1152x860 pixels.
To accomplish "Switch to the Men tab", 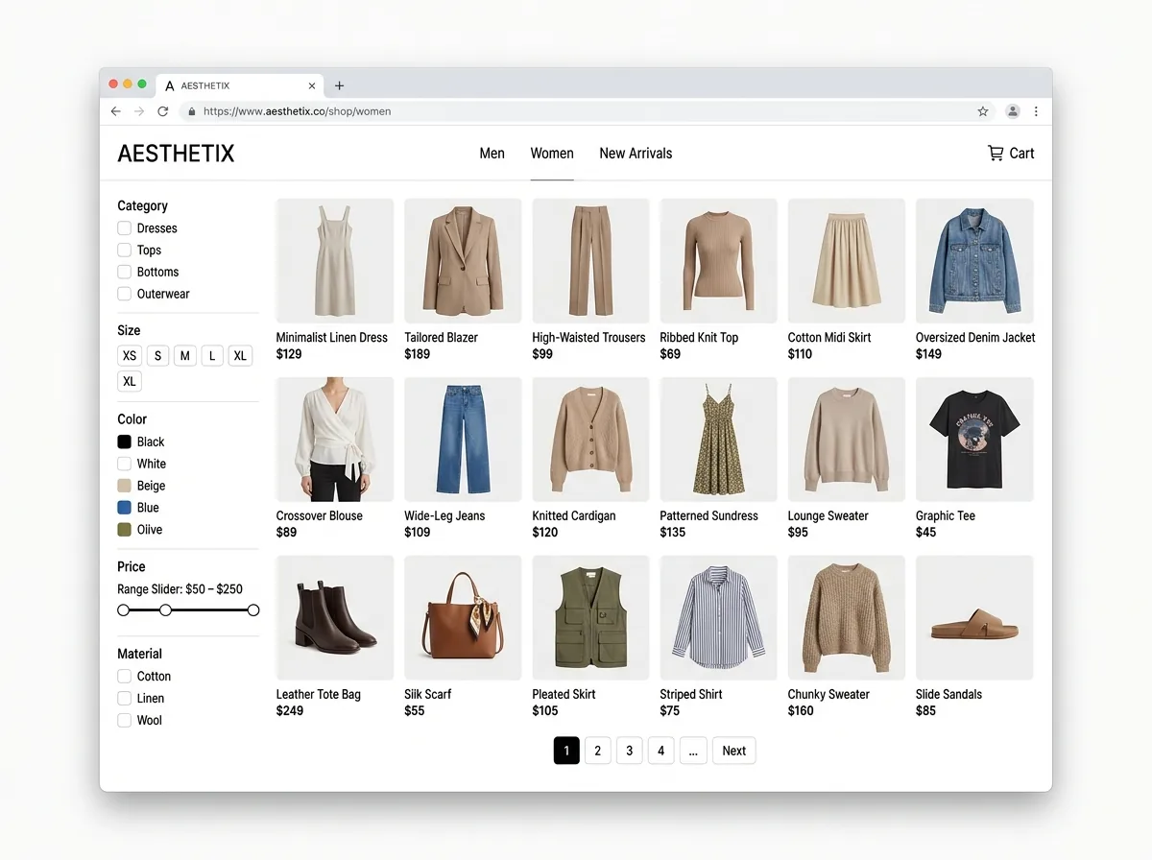I will coord(492,153).
